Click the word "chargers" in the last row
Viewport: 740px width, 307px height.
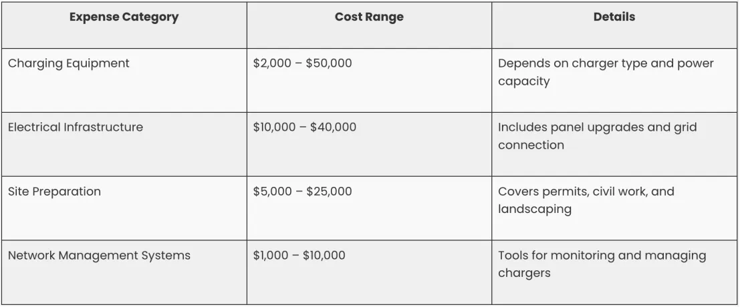524,273
